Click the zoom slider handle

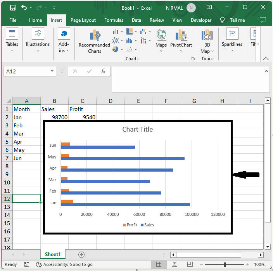tap(225, 264)
